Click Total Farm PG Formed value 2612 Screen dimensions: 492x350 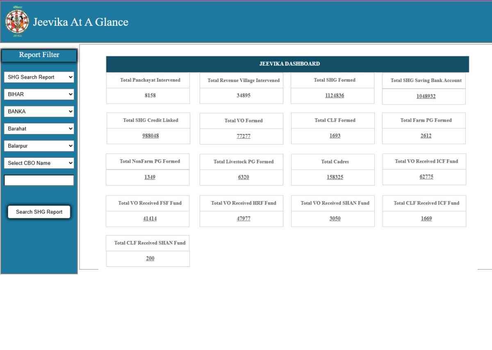pyautogui.click(x=426, y=136)
